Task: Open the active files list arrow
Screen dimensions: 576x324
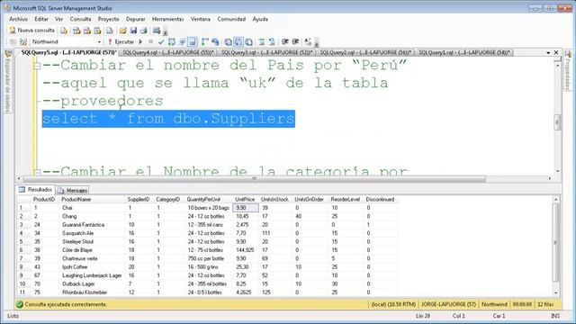Action: [548, 53]
